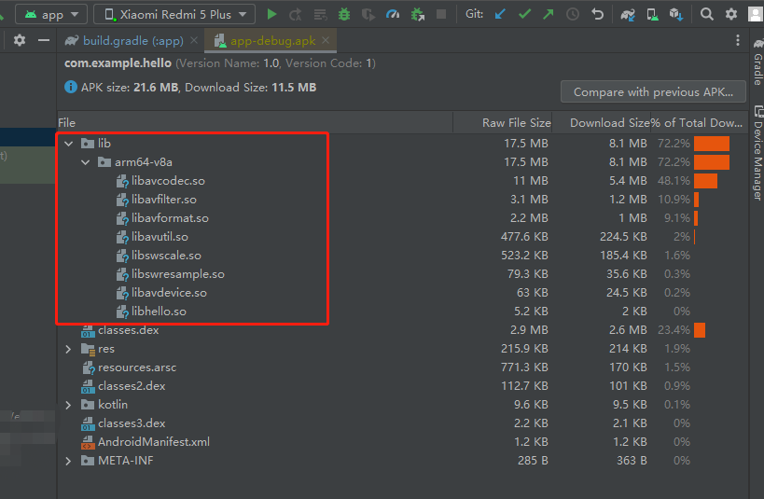Image resolution: width=764 pixels, height=499 pixels.
Task: Click the Git rollback arrow icon
Action: pos(597,14)
